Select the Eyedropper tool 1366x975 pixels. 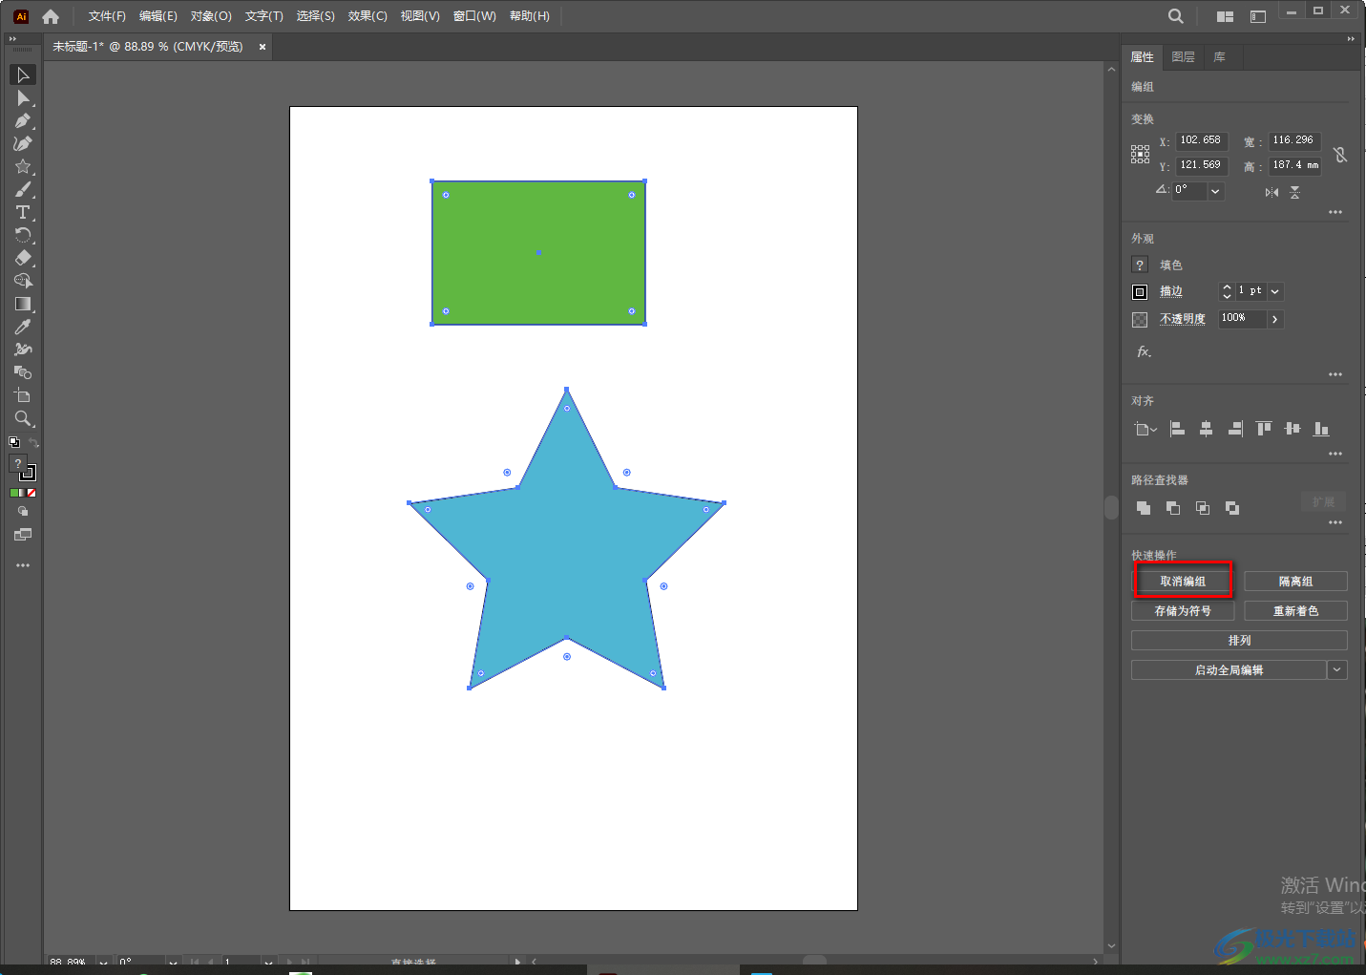23,327
